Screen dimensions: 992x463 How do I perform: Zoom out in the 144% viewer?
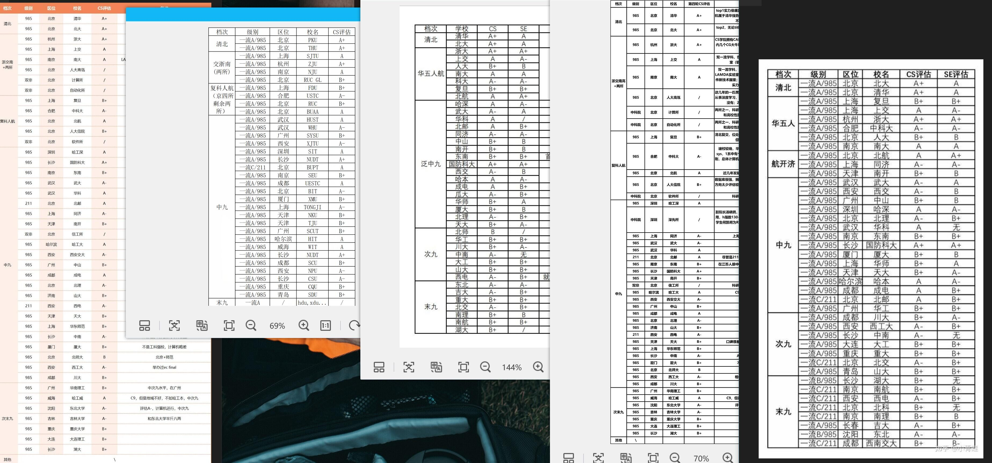[486, 367]
